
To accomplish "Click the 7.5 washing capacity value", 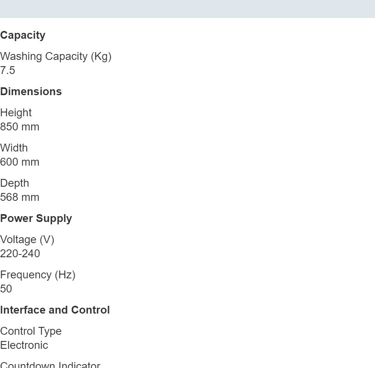I will (8, 70).
